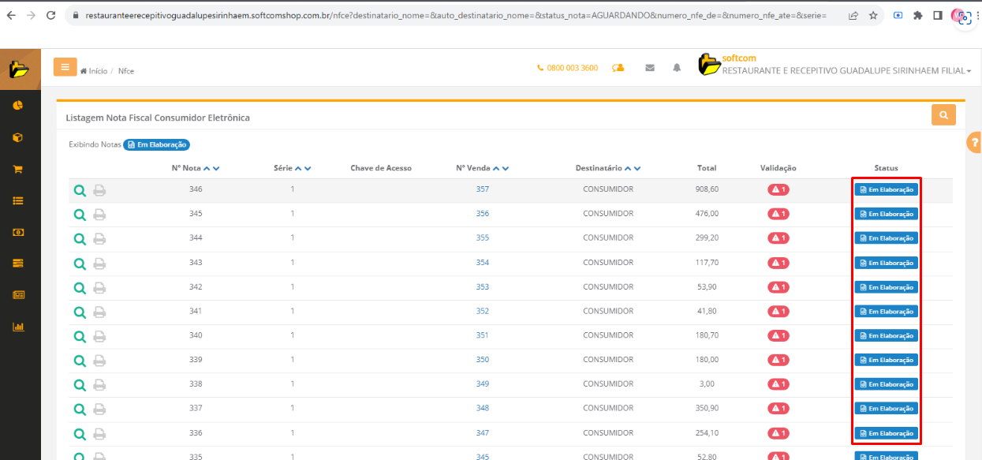Open the notifications bell icon
The height and width of the screenshot is (460, 982).
click(x=677, y=68)
